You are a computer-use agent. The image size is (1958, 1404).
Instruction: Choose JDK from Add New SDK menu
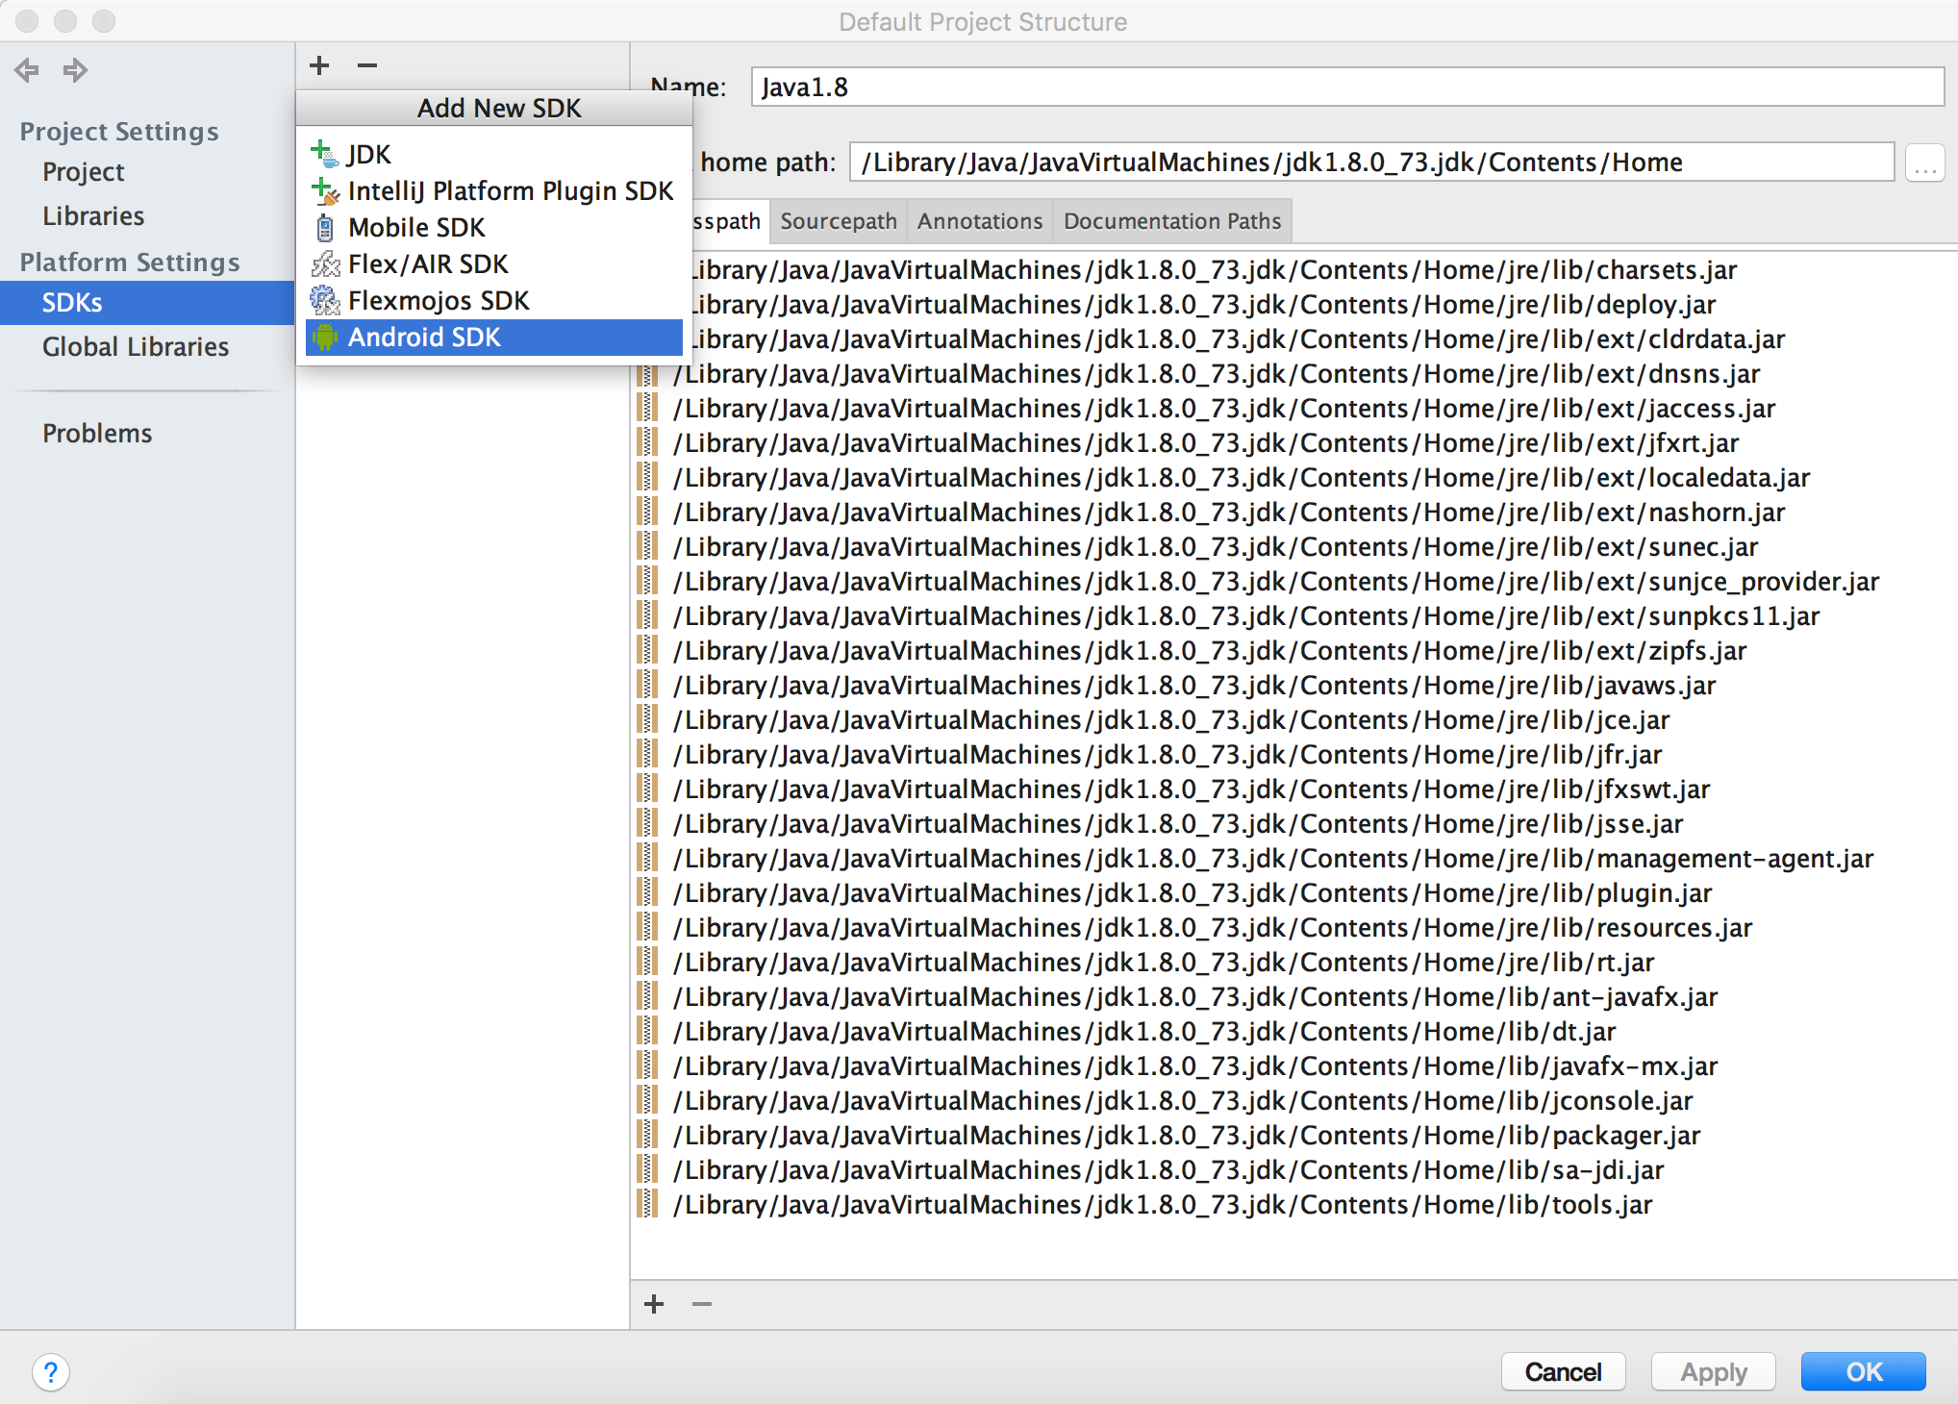[x=369, y=154]
